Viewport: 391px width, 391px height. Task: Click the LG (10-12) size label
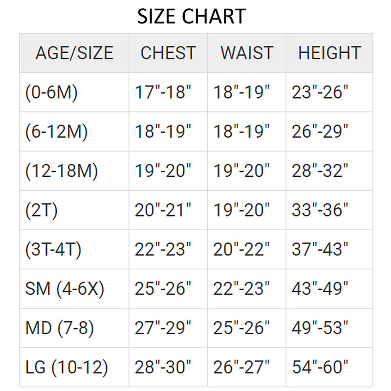pyautogui.click(x=66, y=367)
